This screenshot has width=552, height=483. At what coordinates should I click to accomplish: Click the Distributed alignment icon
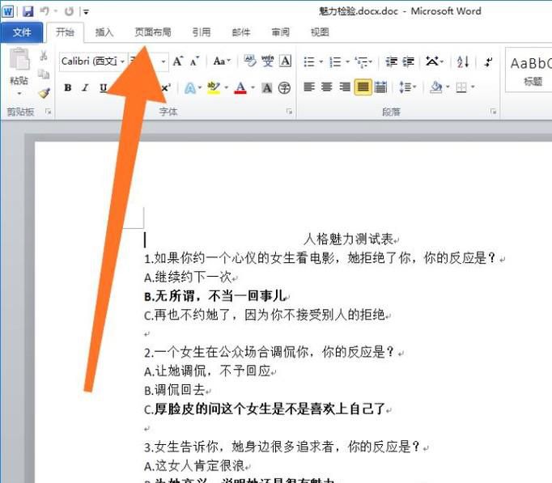[x=380, y=87]
